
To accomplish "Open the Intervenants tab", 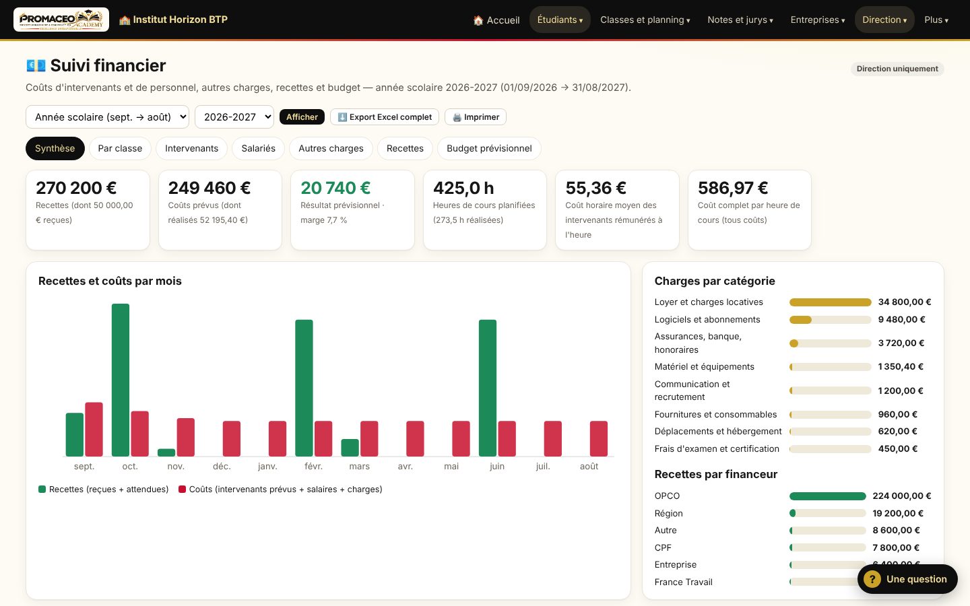I will point(192,148).
